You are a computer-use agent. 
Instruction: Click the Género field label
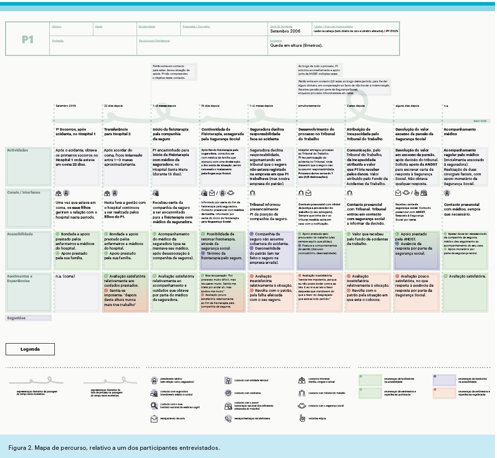tap(56, 26)
